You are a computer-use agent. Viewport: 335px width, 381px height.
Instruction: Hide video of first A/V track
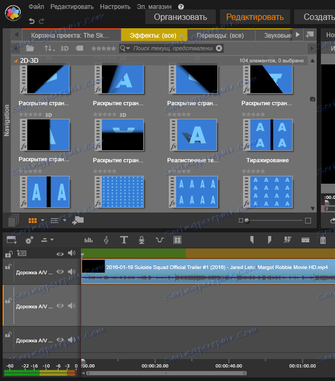60,272
